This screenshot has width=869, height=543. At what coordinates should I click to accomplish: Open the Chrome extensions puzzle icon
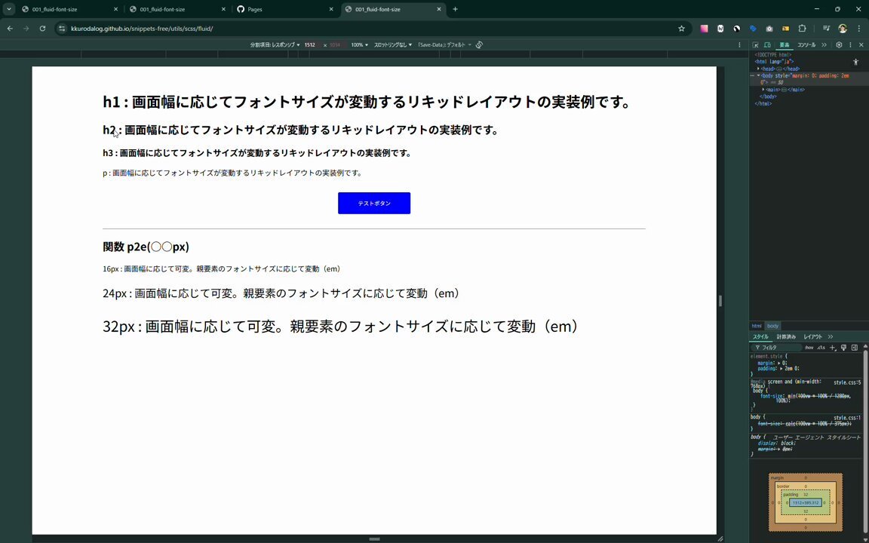pyautogui.click(x=802, y=28)
